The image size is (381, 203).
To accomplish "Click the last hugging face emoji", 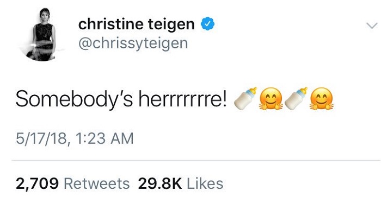I will click(x=321, y=99).
